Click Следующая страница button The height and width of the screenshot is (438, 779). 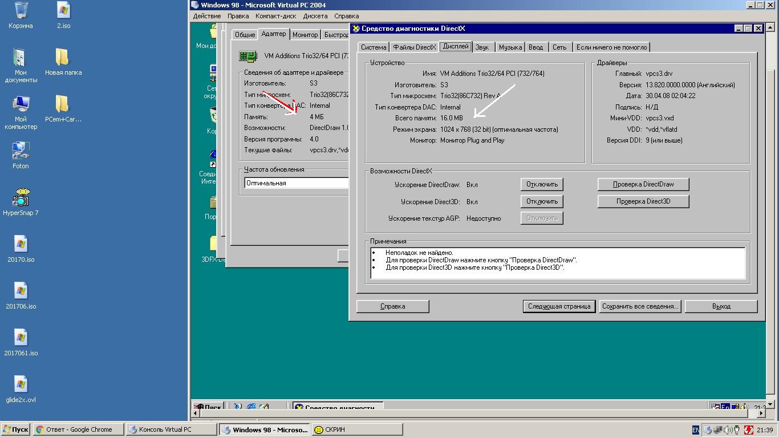559,306
